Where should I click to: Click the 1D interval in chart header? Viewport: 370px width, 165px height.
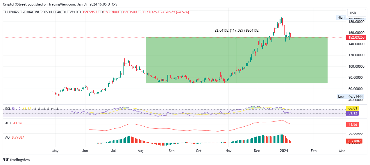click(x=65, y=12)
